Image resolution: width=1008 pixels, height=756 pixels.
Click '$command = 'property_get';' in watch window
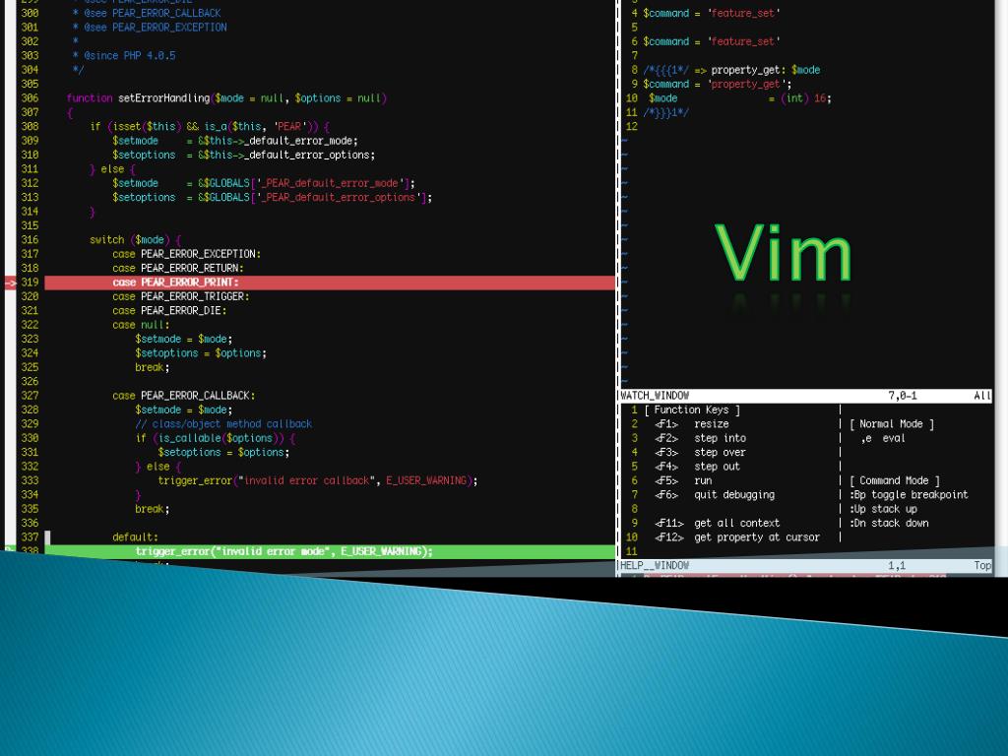[718, 84]
